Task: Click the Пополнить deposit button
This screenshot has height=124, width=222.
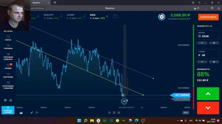Action: [208, 17]
